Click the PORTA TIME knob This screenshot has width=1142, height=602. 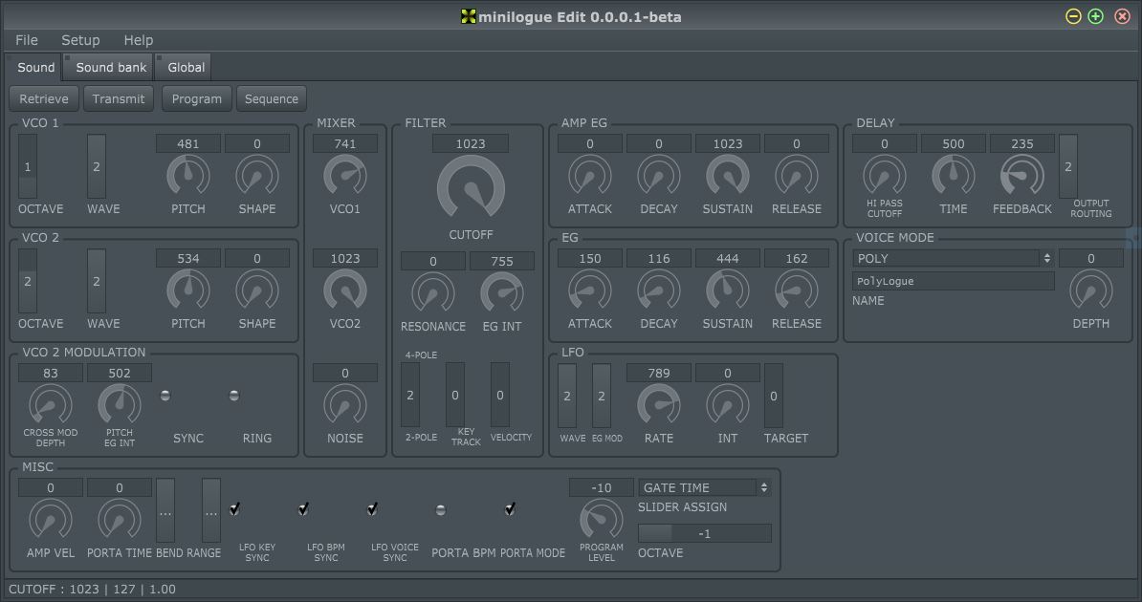[x=120, y=520]
